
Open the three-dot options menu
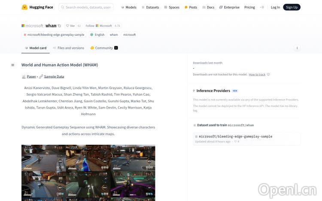coord(297,48)
